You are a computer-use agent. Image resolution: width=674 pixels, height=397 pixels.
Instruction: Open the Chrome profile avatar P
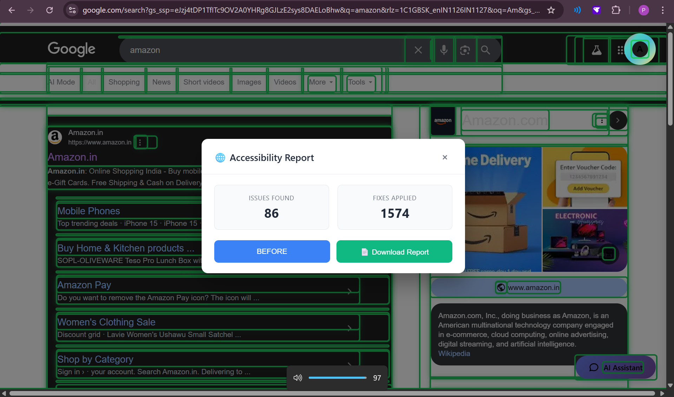coord(643,10)
